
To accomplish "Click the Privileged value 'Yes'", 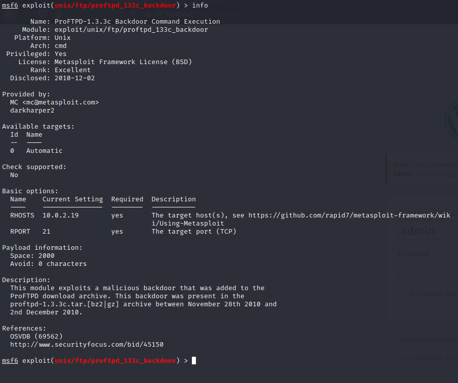I will coord(61,54).
